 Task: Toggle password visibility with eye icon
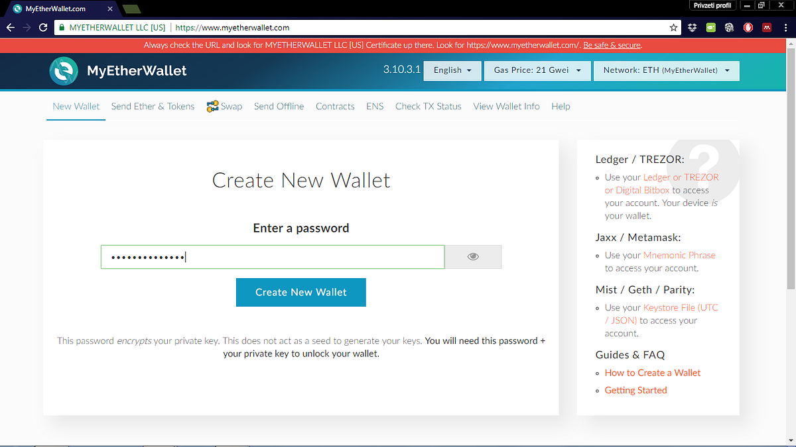click(x=473, y=257)
